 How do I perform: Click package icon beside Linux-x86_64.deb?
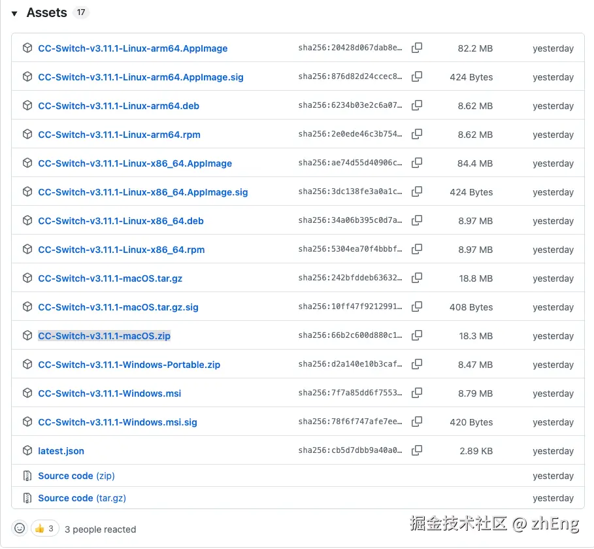coord(27,220)
